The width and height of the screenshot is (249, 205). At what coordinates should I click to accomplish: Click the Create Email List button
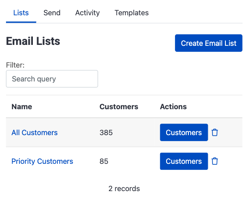(209, 43)
